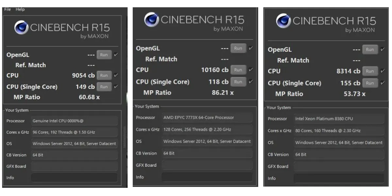Click the '53.73 x' MP Ratio value
The height and width of the screenshot is (196, 392).
tap(355, 94)
